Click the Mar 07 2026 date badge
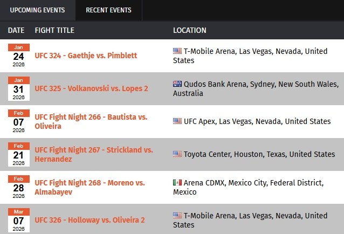 click(x=18, y=220)
